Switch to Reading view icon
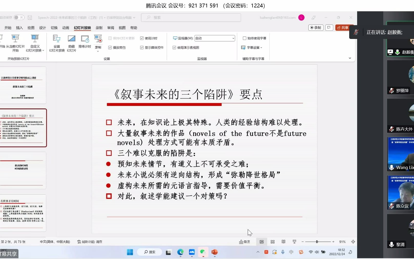The height and width of the screenshot is (259, 414). [x=283, y=242]
